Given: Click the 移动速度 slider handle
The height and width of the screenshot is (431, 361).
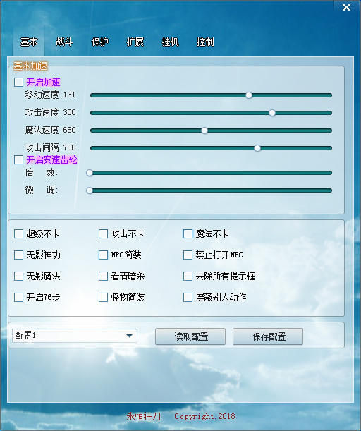Looking at the screenshot, I should [249, 95].
